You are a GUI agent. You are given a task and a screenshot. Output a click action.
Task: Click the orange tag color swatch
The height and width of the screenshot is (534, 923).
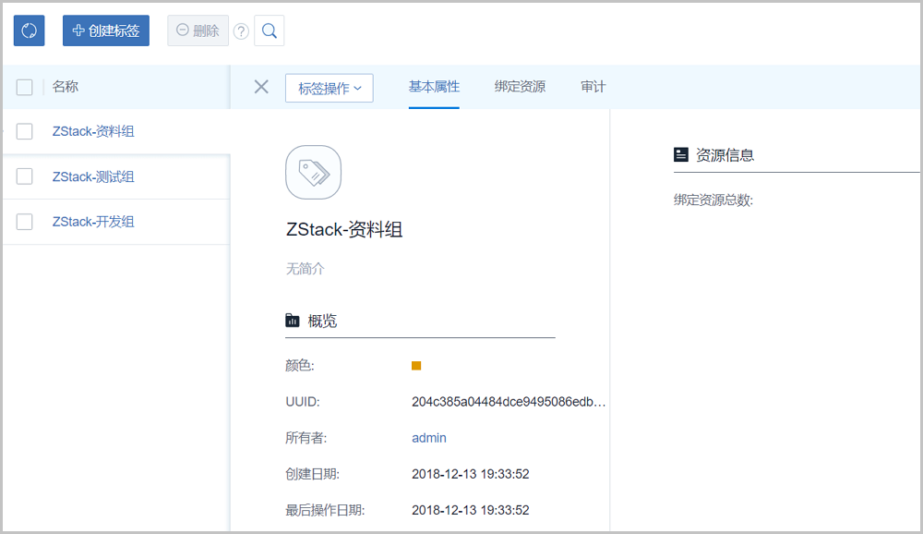(x=416, y=366)
